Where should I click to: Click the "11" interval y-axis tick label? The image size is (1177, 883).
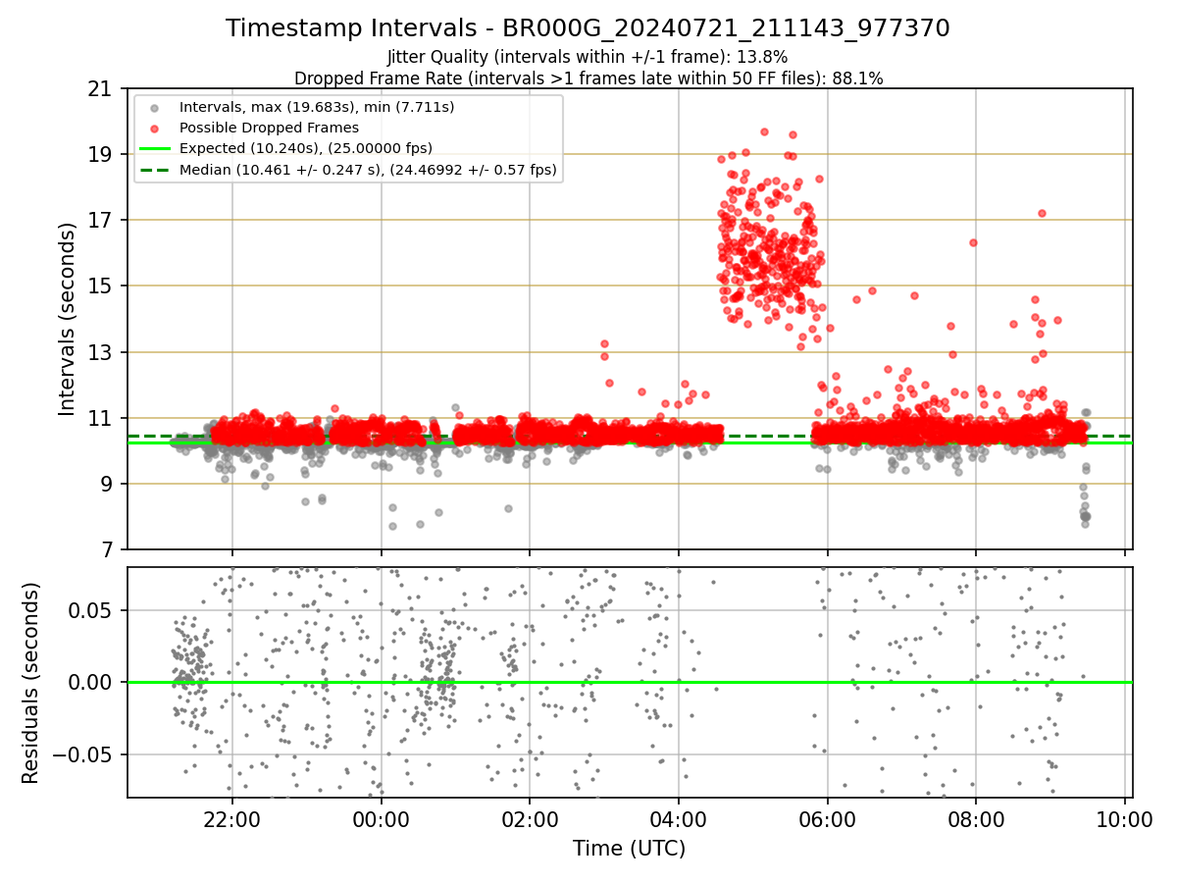[x=99, y=418]
